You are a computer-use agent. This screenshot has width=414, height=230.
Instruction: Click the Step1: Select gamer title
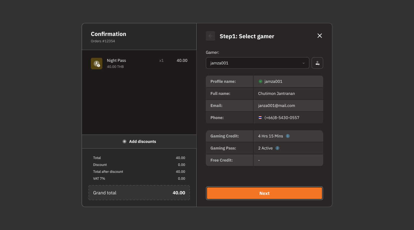pos(247,36)
